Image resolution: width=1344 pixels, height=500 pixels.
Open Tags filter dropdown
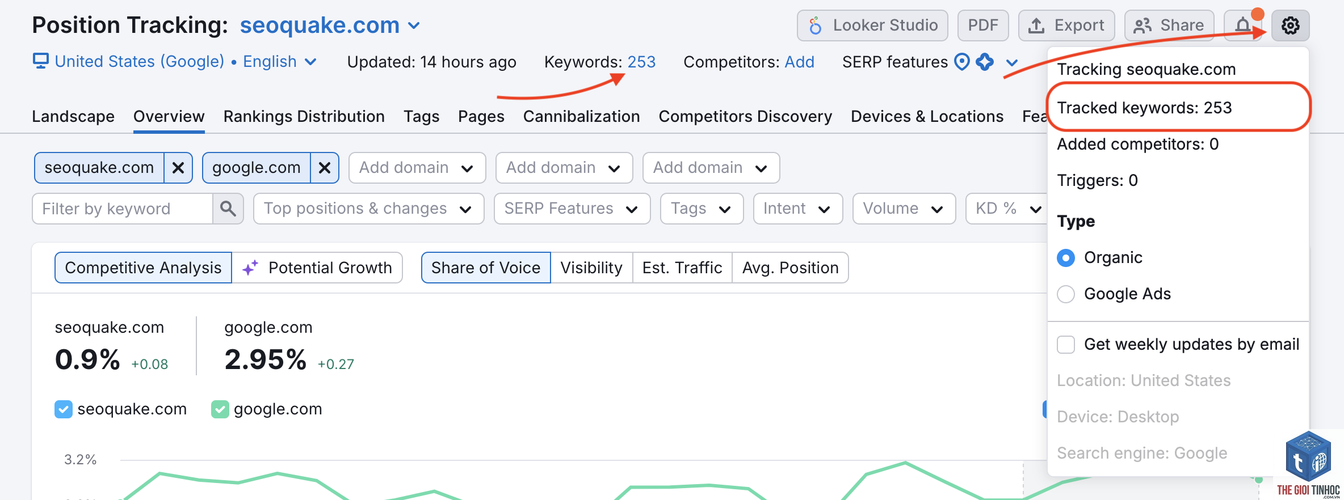[x=702, y=209]
